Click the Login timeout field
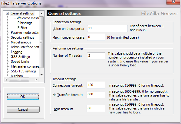The width and height of the screenshot is (181, 124). (x=96, y=108)
